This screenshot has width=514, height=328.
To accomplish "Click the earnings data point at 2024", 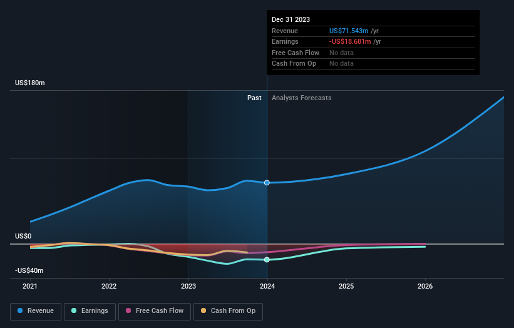I will pos(267,260).
